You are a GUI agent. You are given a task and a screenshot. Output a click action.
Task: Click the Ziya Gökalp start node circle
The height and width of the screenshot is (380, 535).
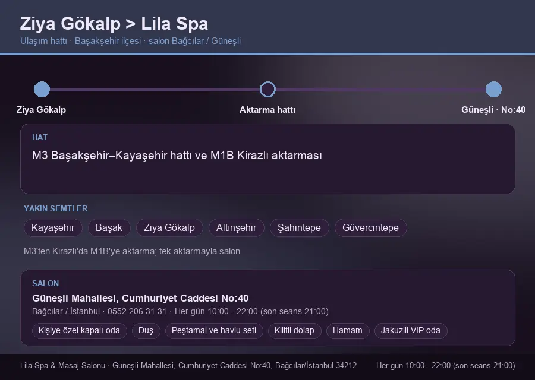(x=42, y=89)
